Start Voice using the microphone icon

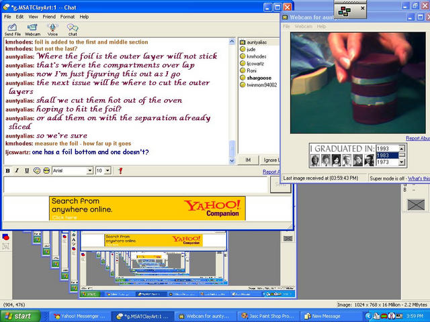click(x=52, y=30)
